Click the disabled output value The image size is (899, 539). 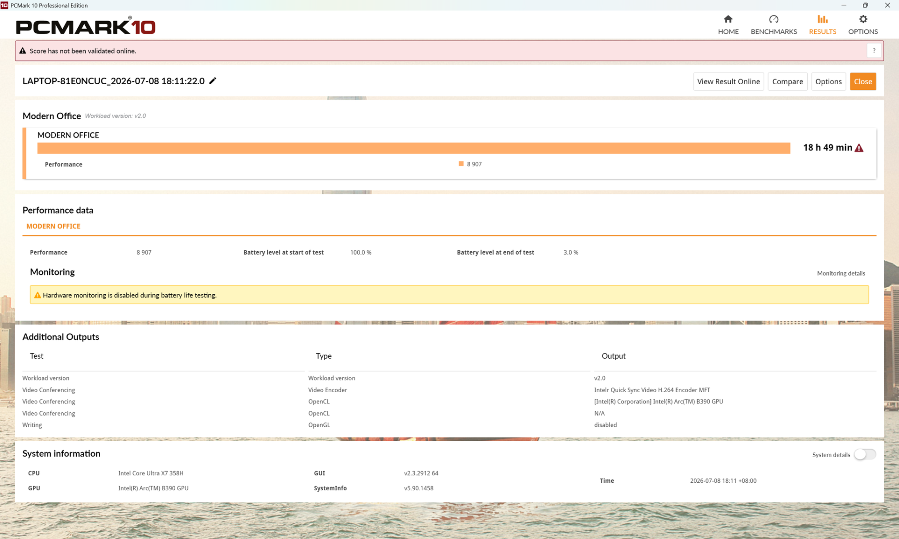pyautogui.click(x=605, y=425)
